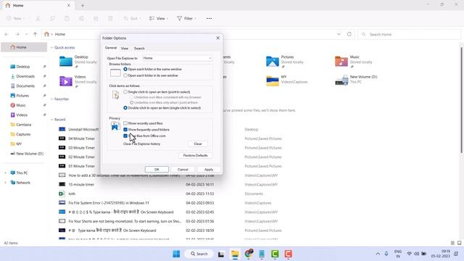Click the Search Home input field

click(x=409, y=34)
